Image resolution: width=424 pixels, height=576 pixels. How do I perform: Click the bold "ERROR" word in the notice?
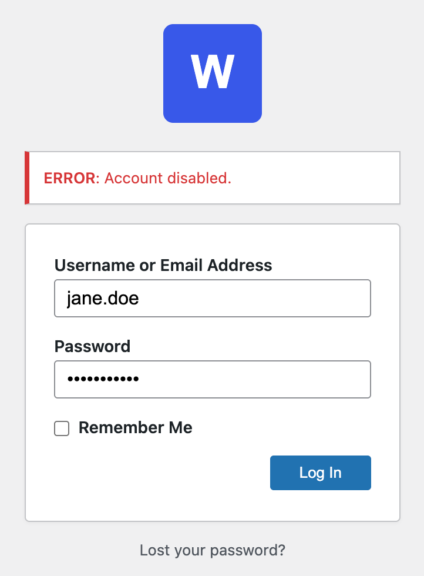coord(69,178)
